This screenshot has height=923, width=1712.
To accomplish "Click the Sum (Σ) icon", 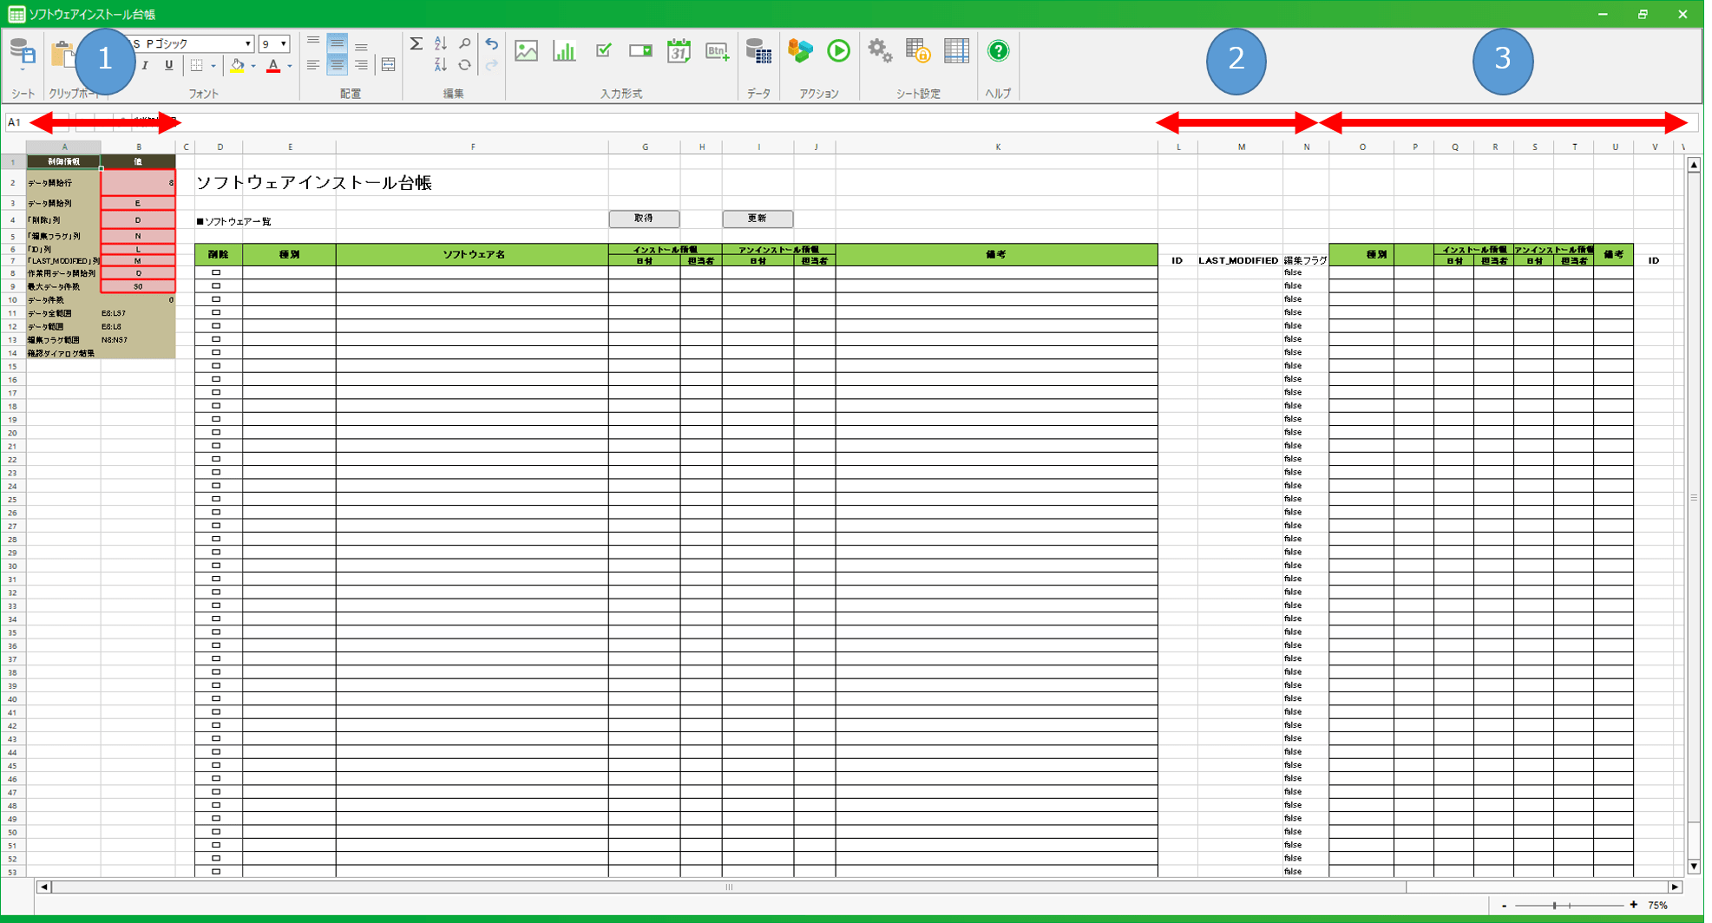I will coord(417,44).
